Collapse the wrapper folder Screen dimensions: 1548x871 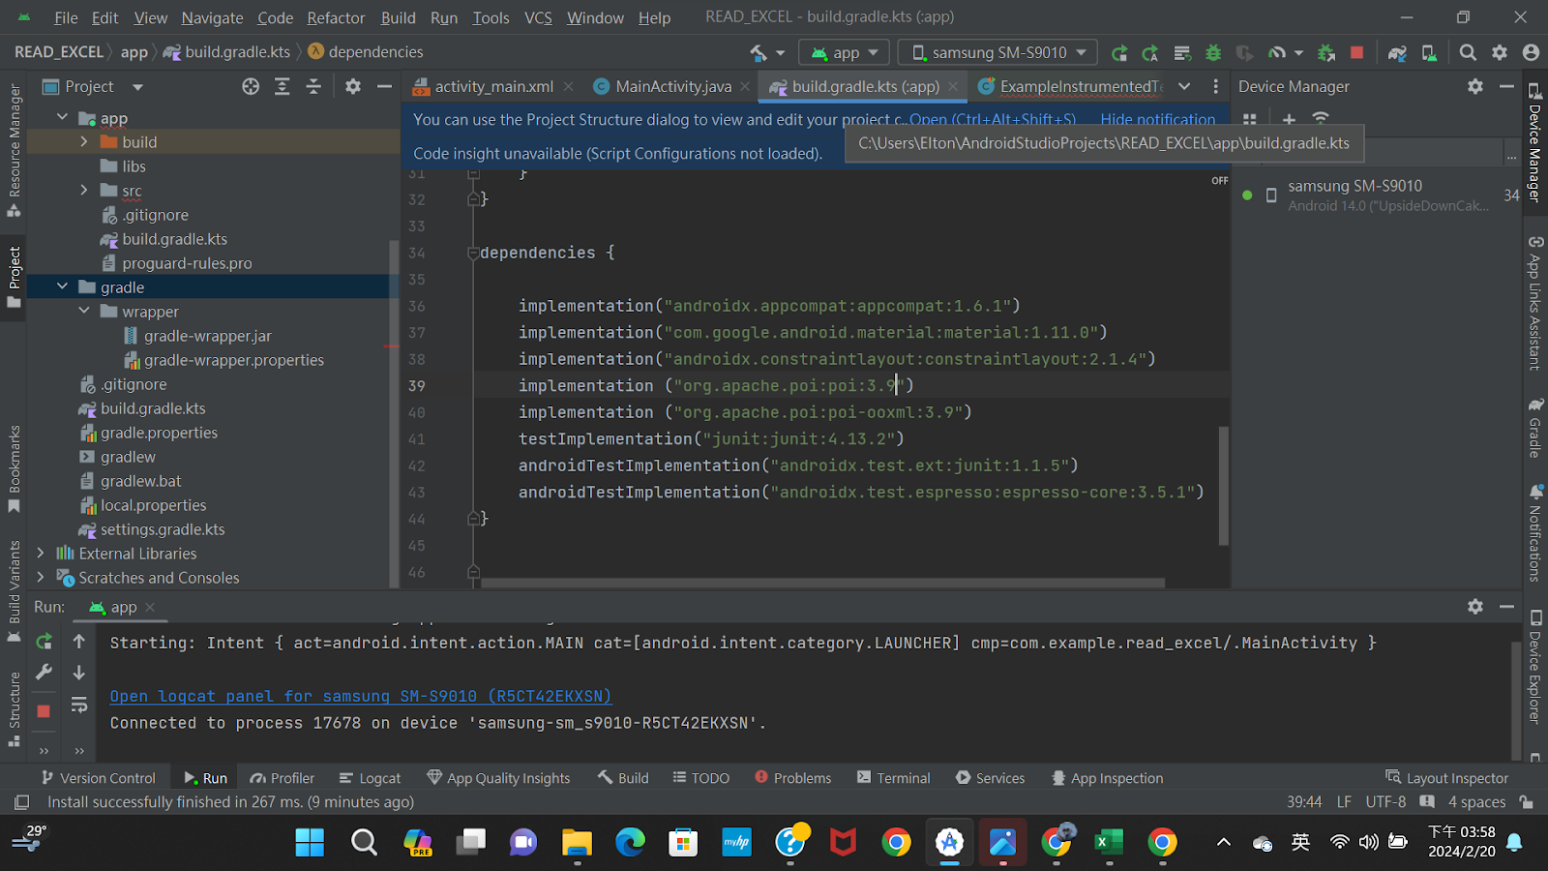click(84, 312)
